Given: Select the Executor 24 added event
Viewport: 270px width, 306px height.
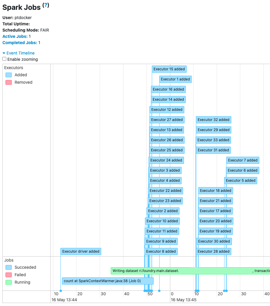Looking at the screenshot, I should tap(166, 160).
